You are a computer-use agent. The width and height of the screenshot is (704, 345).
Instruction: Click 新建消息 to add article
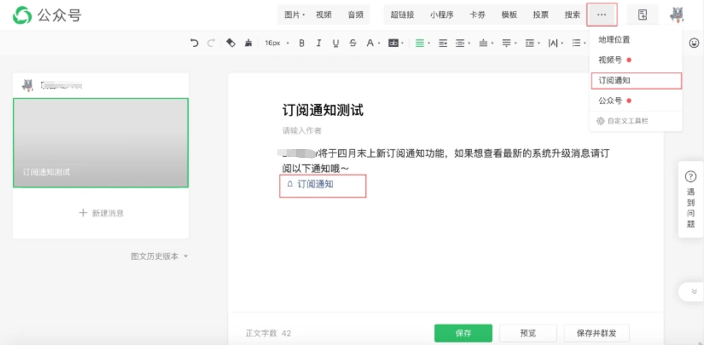pyautogui.click(x=102, y=213)
